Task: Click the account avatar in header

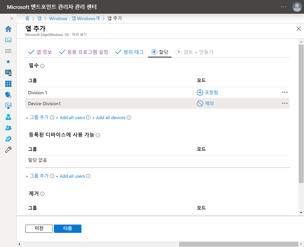Action: point(297,7)
